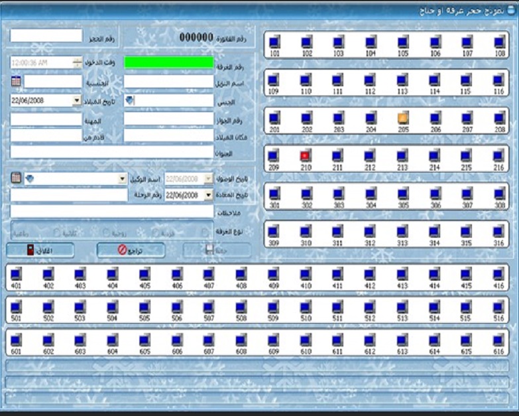The height and width of the screenshot is (416, 519).
Task: Select the red room 210 icon
Action: [x=306, y=157]
